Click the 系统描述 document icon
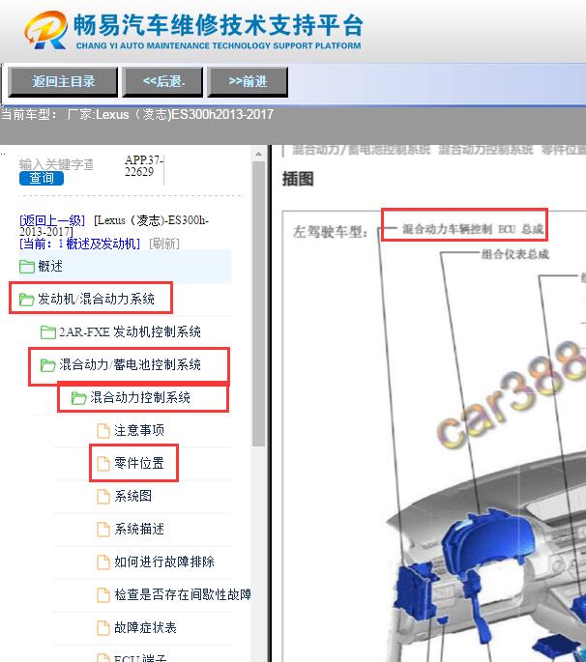The width and height of the screenshot is (586, 662). click(103, 530)
